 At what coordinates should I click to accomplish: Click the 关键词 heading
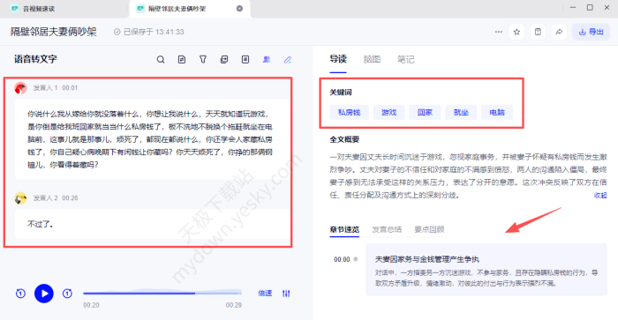coord(341,93)
